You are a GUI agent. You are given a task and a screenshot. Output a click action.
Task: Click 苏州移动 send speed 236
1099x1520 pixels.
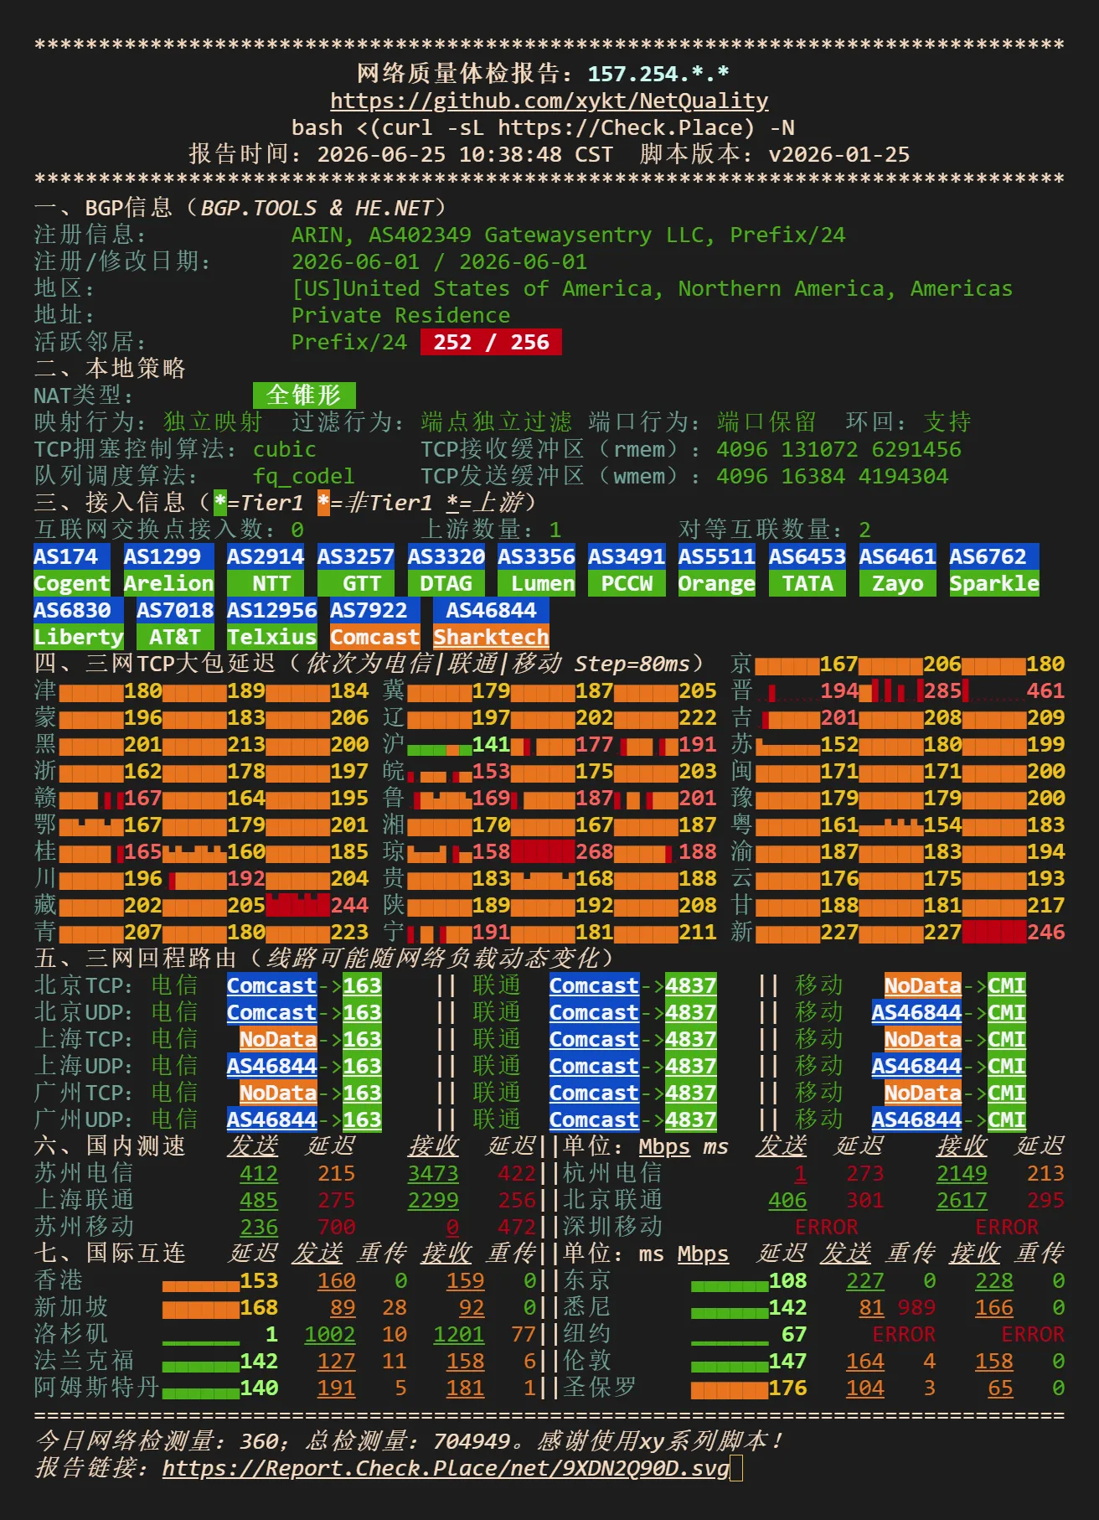click(x=259, y=1227)
